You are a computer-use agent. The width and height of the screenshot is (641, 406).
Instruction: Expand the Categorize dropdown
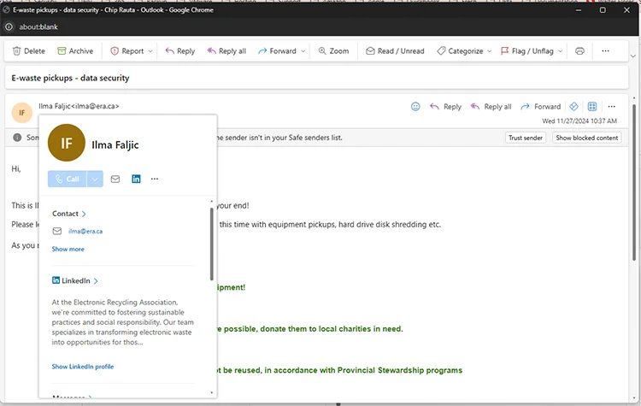coord(490,51)
